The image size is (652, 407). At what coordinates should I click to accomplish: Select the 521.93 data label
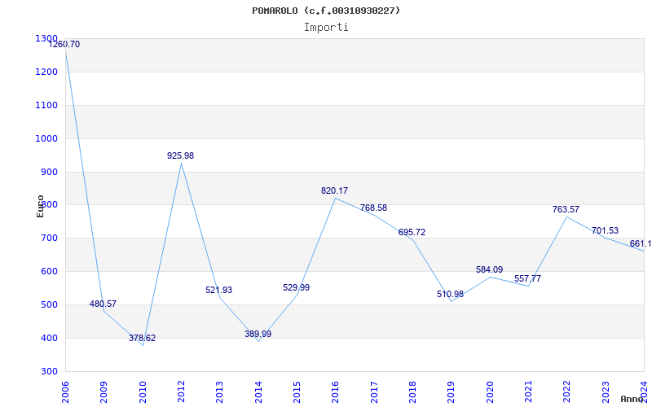click(x=218, y=291)
